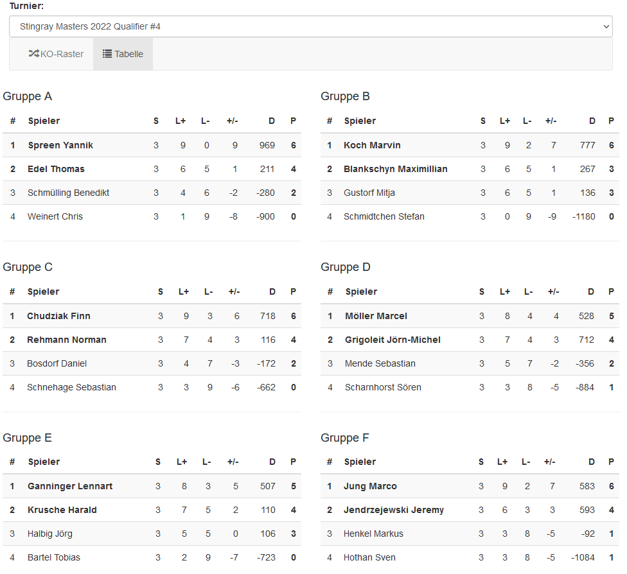The height and width of the screenshot is (574, 627).
Task: Switch to the KO-Raster tab
Action: coord(57,54)
